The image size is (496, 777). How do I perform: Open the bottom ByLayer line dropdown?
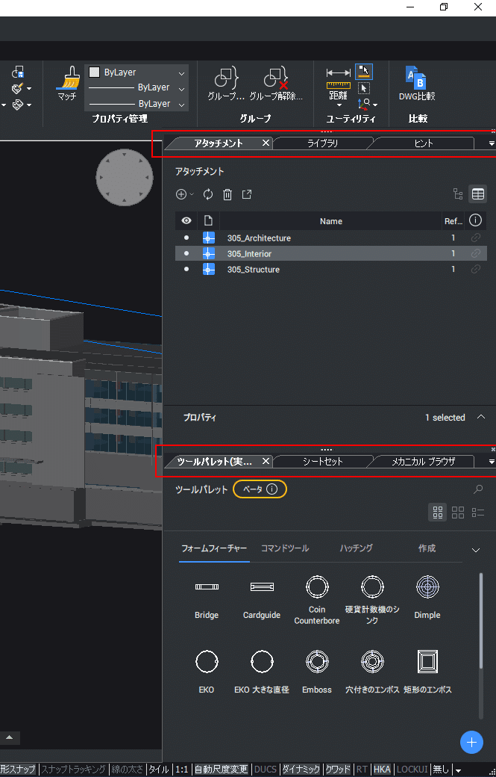pos(181,105)
